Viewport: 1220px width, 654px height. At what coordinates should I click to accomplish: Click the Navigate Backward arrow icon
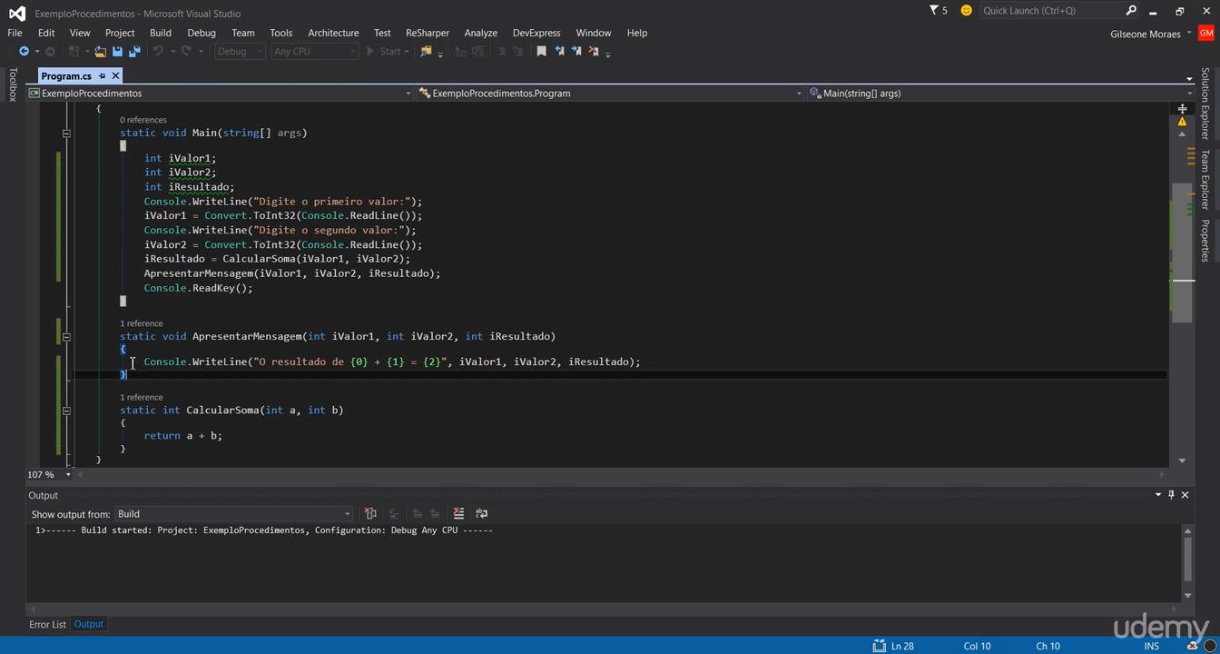click(24, 52)
